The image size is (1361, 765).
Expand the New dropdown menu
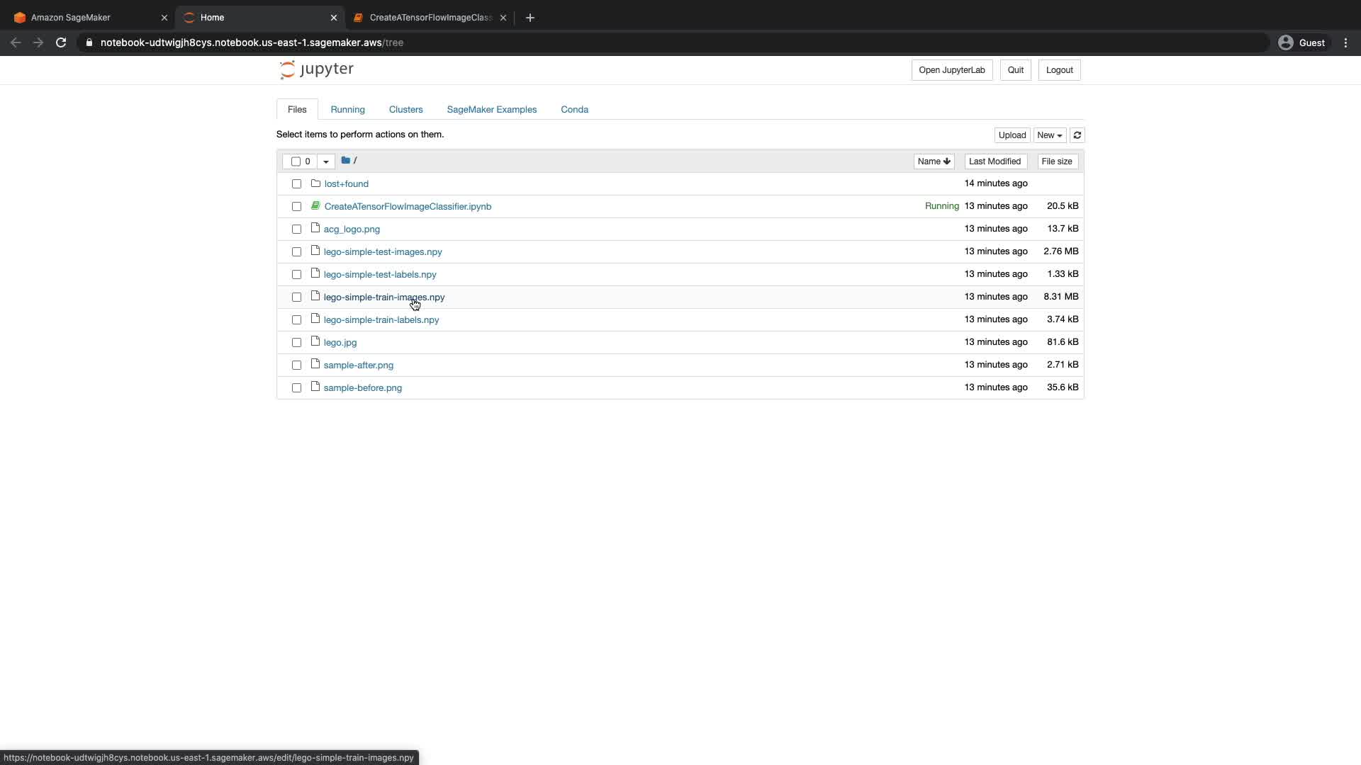(1049, 135)
